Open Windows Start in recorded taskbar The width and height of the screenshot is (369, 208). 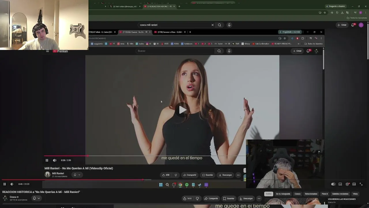[161, 185]
